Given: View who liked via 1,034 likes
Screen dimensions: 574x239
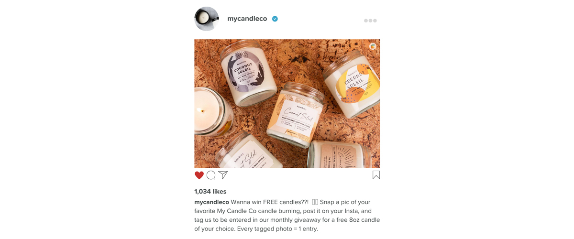Looking at the screenshot, I should (x=210, y=191).
